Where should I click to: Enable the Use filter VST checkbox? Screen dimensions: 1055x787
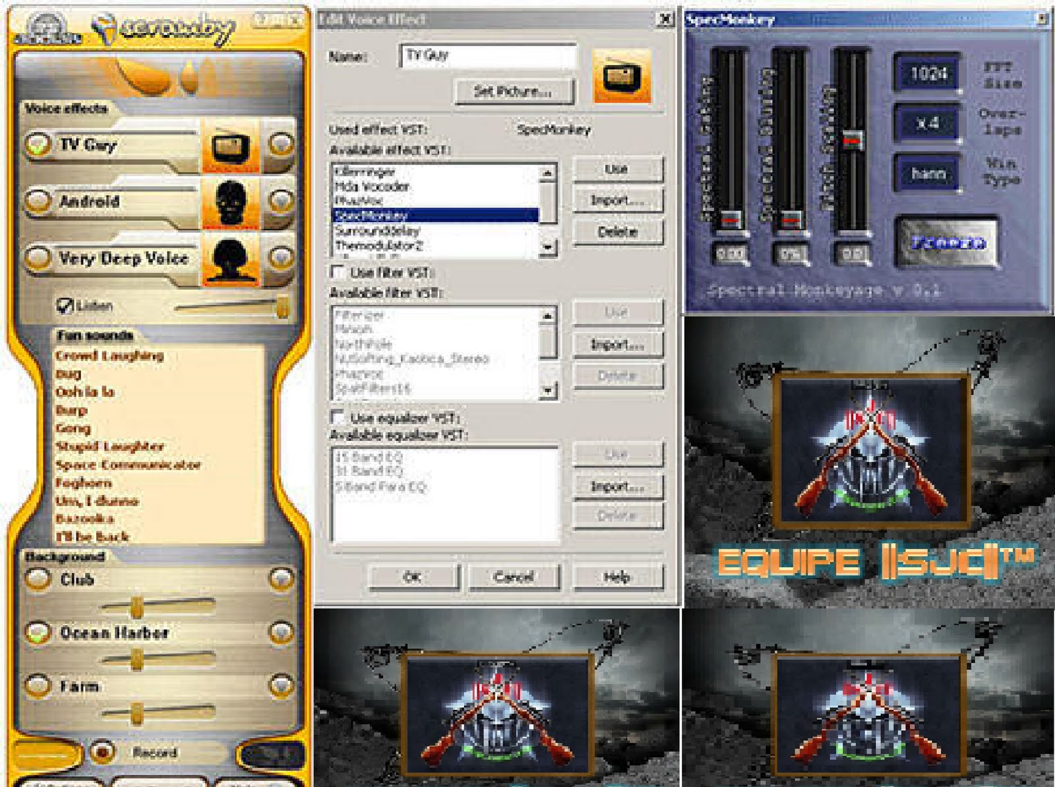coord(338,272)
